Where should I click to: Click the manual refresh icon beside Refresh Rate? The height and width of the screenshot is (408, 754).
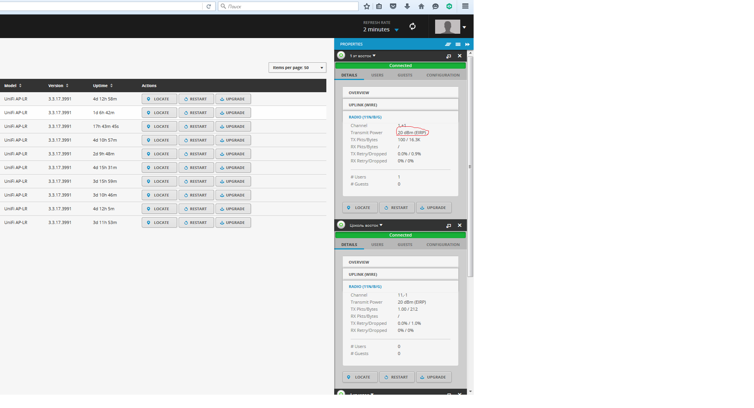412,27
